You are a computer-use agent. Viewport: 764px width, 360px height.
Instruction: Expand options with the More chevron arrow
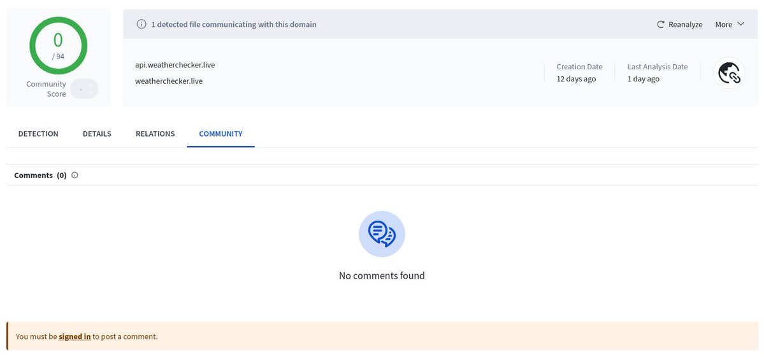pos(740,24)
